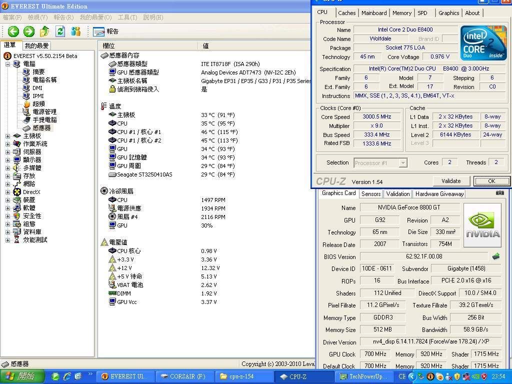Click the camera screenshot icon in GPU-Z
512x384 pixels.
pyautogui.click(x=499, y=193)
